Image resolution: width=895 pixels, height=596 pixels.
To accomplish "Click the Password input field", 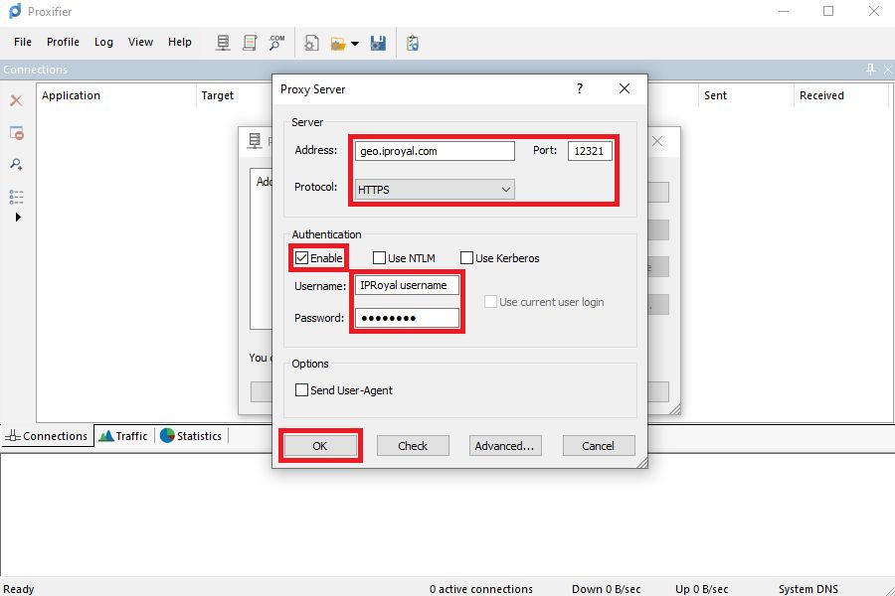I will pos(407,318).
